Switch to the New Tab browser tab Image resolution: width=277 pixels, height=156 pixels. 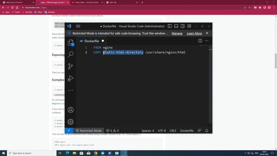122,3
